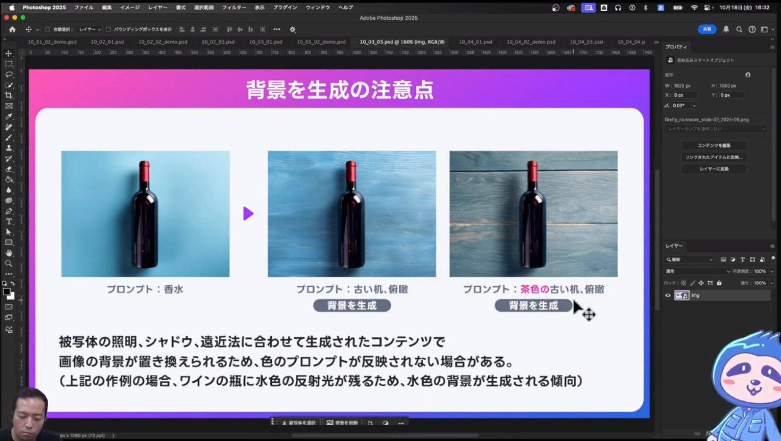Open Photoshop search magnifier icon
781x441 pixels.
(x=739, y=29)
